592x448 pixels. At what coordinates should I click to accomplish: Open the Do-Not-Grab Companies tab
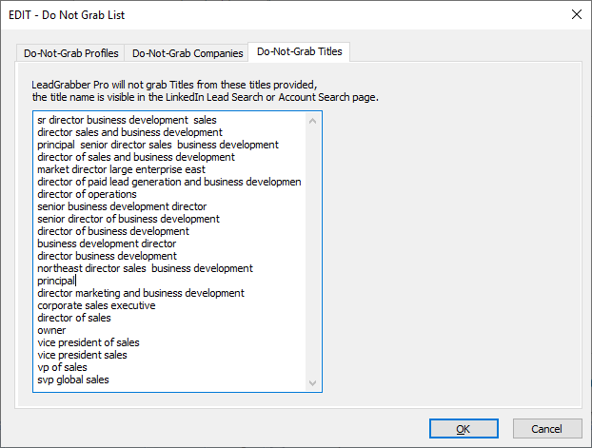[x=187, y=53]
